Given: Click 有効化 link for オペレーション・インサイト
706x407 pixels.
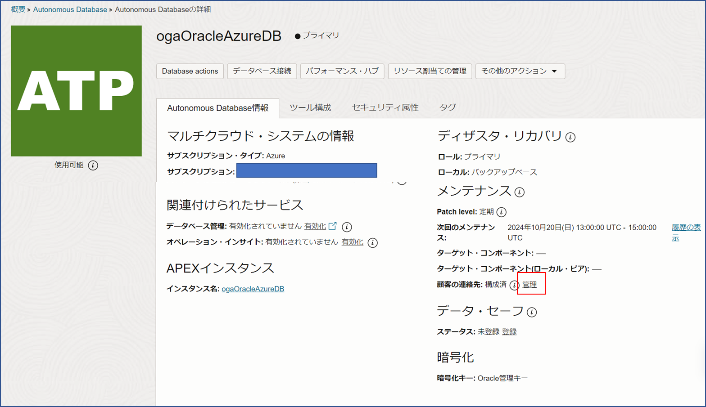Looking at the screenshot, I should tap(352, 242).
